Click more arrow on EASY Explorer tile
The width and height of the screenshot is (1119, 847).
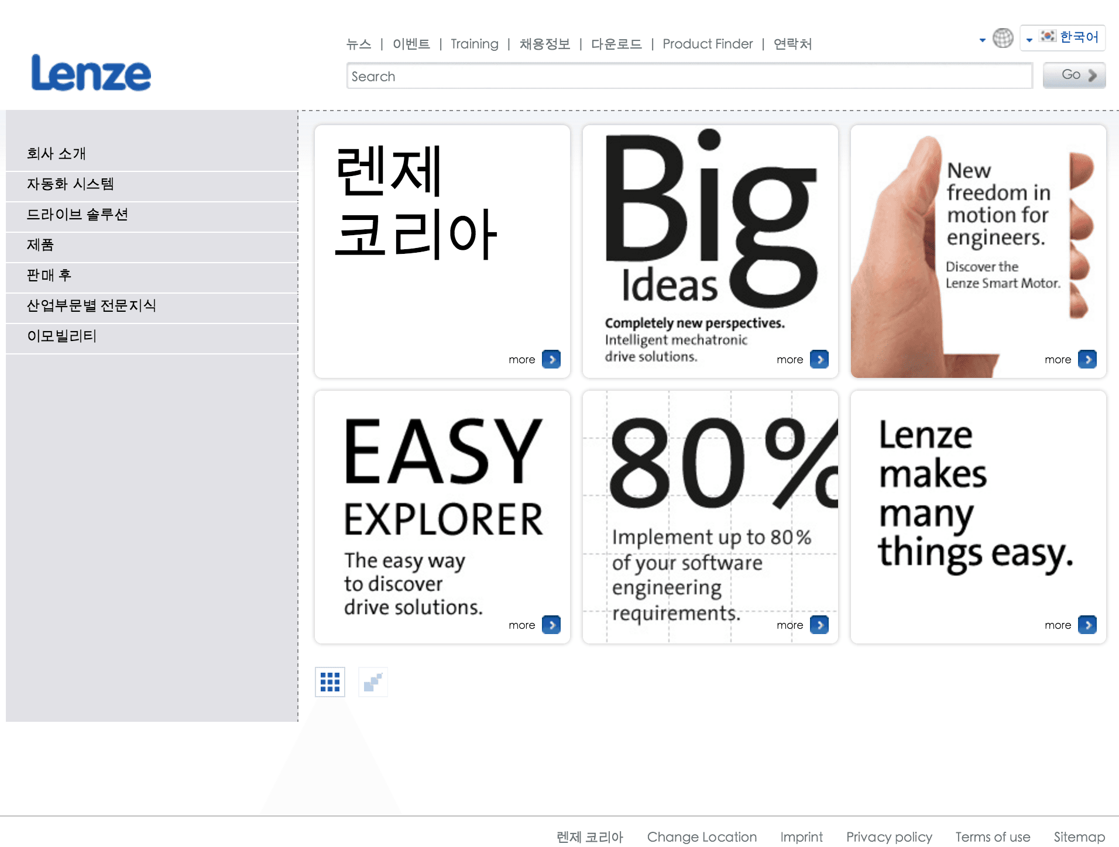(x=551, y=625)
